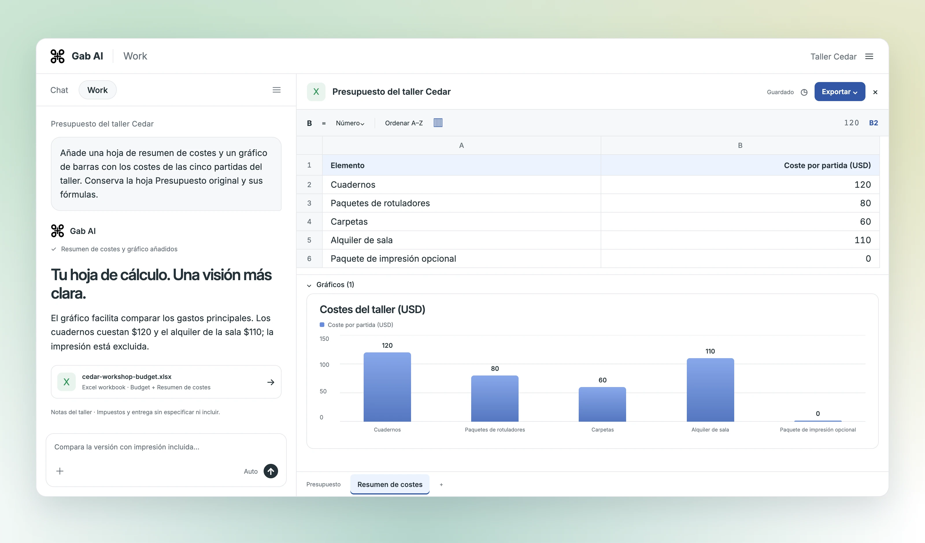Screen dimensions: 925x543
Task: Select the Elemento header cell
Action: (461, 165)
